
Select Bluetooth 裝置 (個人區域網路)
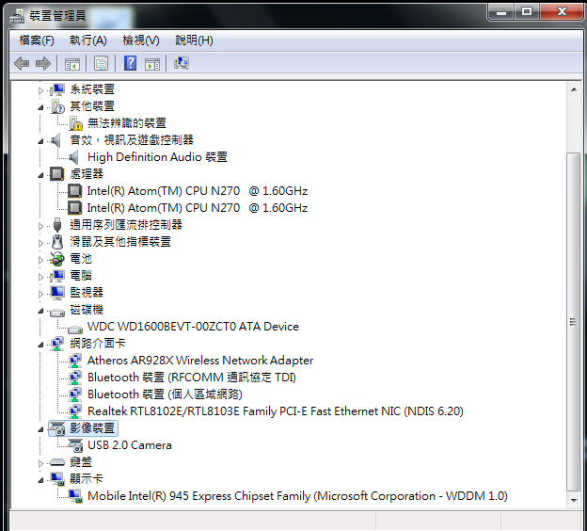coord(166,394)
